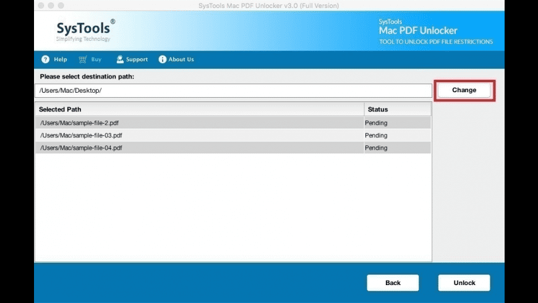Image resolution: width=538 pixels, height=303 pixels.
Task: Click the destination path input field
Action: (x=233, y=91)
